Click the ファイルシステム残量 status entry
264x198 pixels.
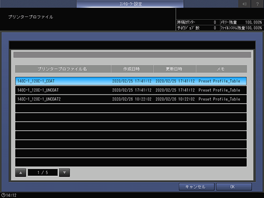click(242, 28)
